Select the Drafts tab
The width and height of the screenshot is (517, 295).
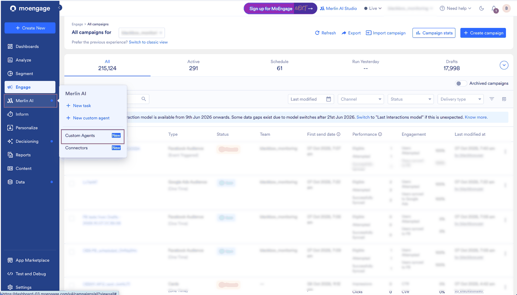pos(452,65)
